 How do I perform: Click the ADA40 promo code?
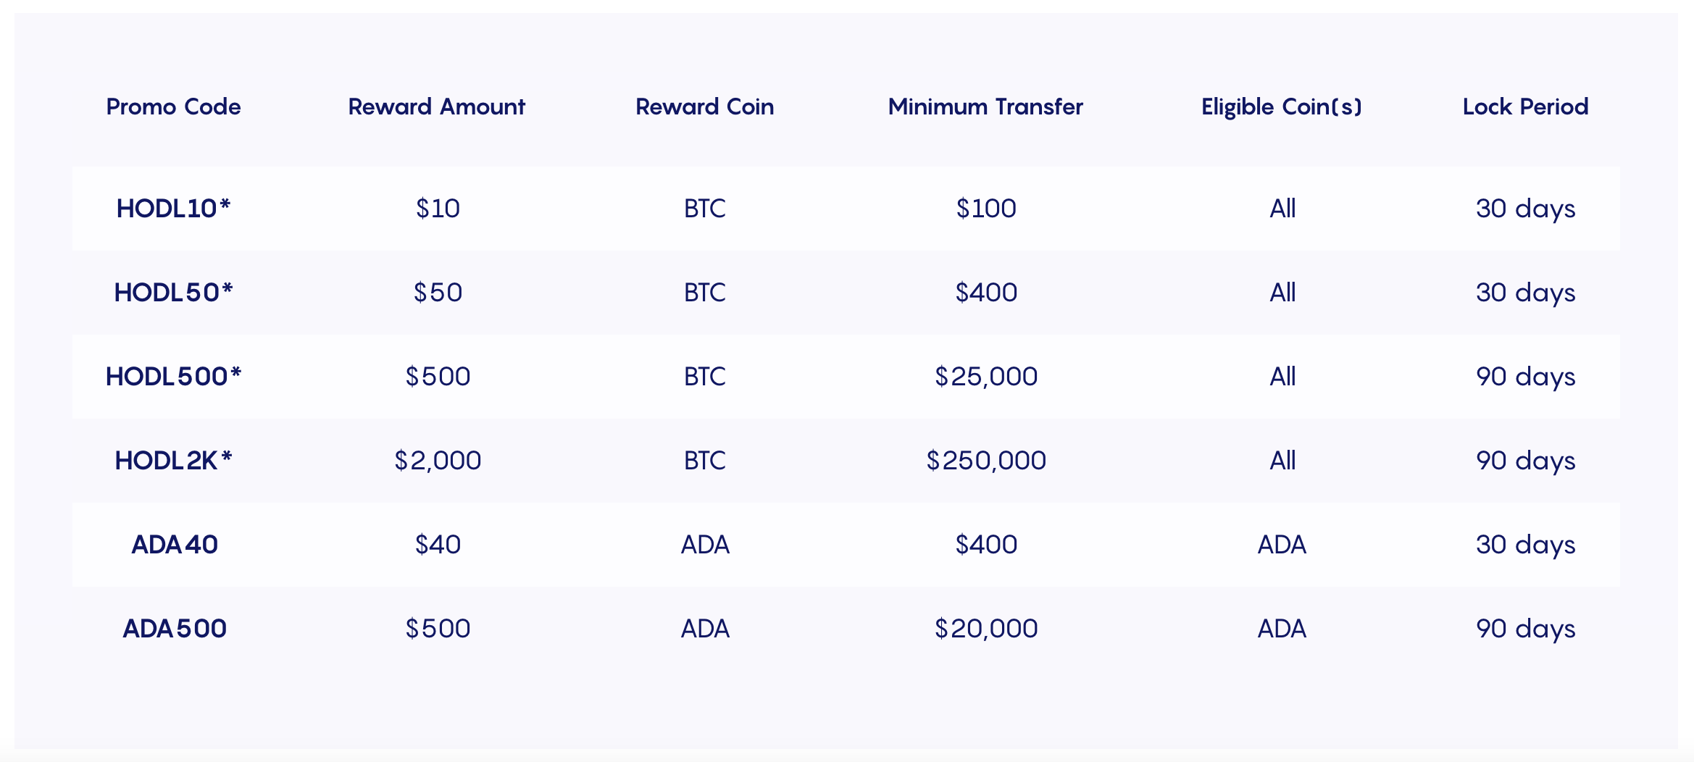tap(175, 545)
